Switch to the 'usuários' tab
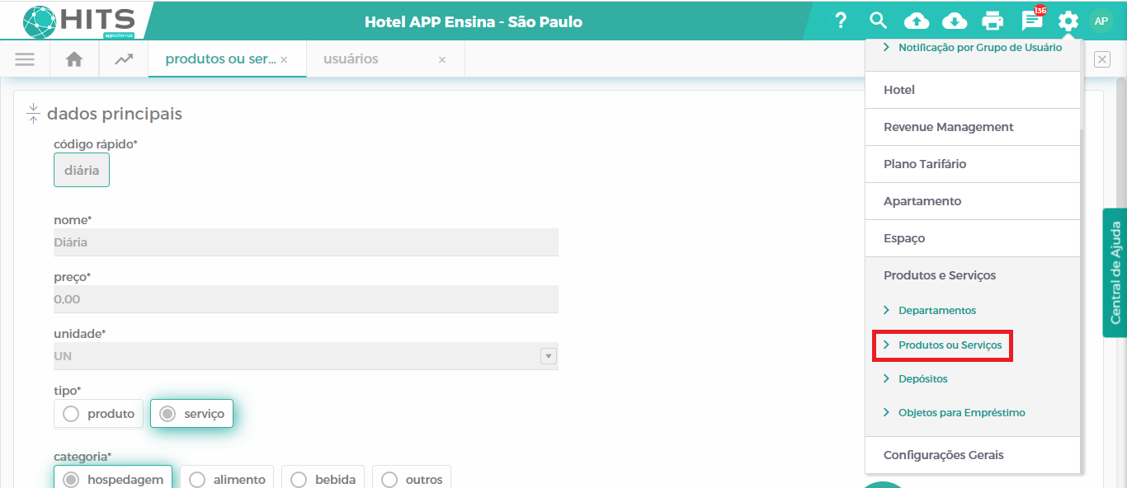 click(351, 59)
